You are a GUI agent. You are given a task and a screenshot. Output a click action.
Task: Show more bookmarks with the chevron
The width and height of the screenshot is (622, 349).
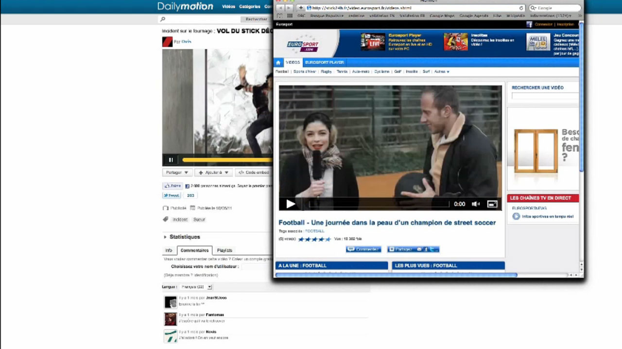pyautogui.click(x=580, y=16)
